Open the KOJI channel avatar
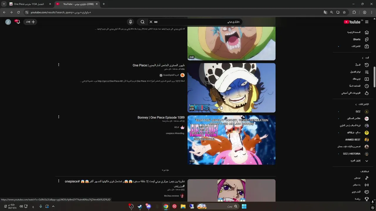 182,127
